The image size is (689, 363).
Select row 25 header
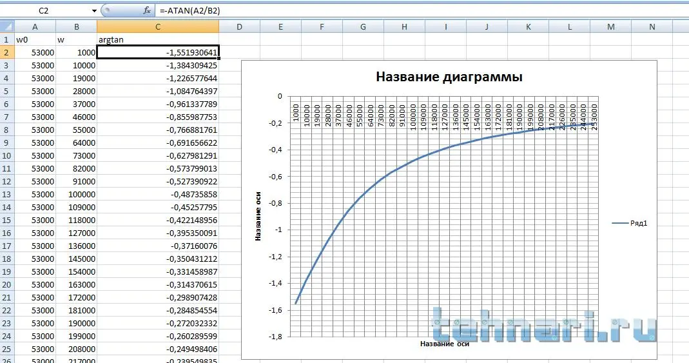tap(7, 349)
